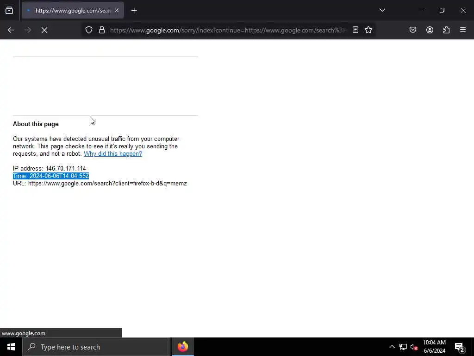This screenshot has height=356, width=474.
Task: Select the google.com search tab
Action: (x=73, y=11)
